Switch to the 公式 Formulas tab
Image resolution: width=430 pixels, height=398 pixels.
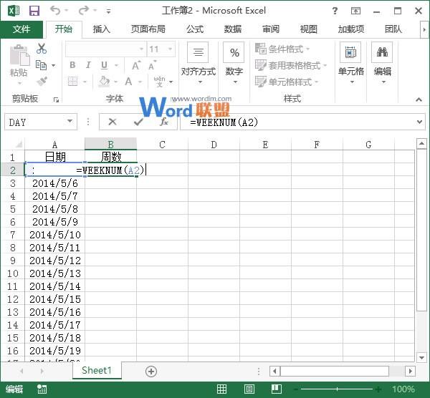pyautogui.click(x=195, y=29)
